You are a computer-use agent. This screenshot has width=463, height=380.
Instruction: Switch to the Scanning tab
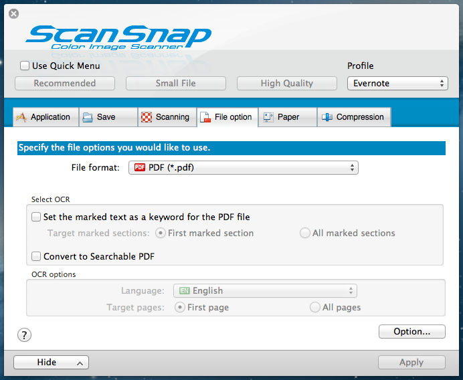coord(167,117)
